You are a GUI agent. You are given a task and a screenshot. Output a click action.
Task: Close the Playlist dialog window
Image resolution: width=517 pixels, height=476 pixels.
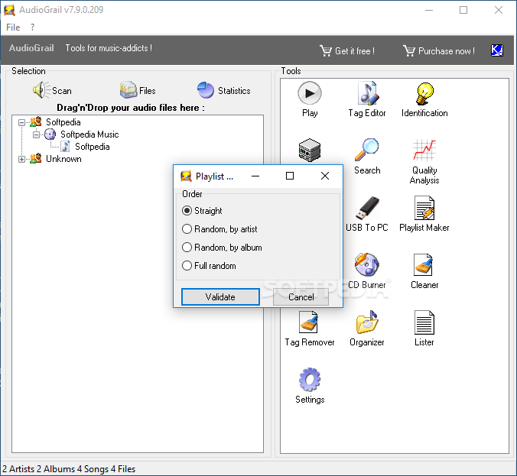pyautogui.click(x=325, y=176)
